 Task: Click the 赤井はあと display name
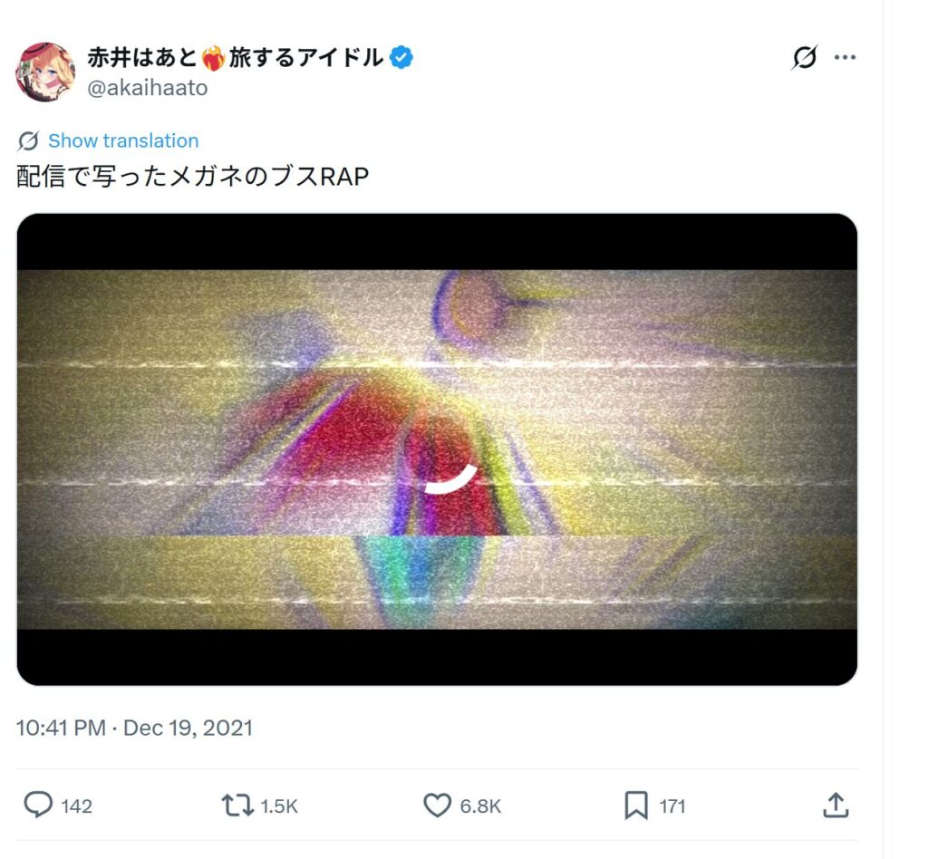pyautogui.click(x=236, y=57)
